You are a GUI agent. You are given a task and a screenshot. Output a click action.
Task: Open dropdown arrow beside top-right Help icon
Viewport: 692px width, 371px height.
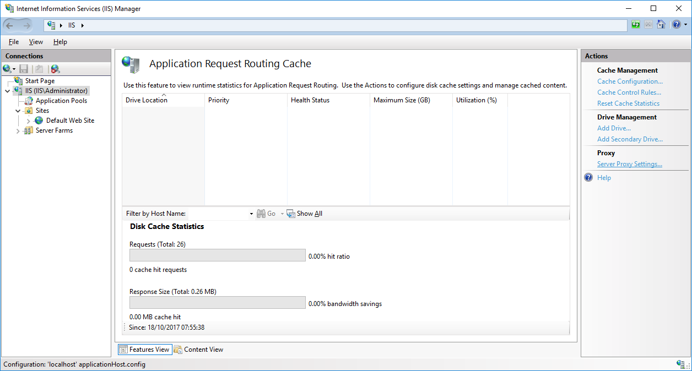click(685, 25)
